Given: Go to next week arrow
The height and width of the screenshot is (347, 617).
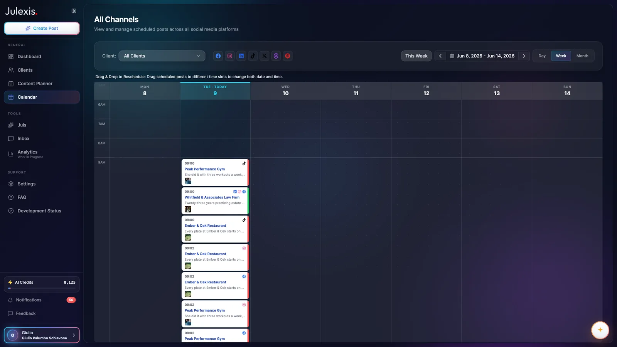Looking at the screenshot, I should click(x=524, y=56).
